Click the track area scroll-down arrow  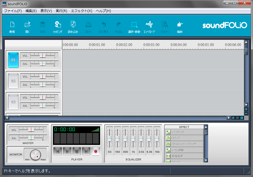(246, 105)
